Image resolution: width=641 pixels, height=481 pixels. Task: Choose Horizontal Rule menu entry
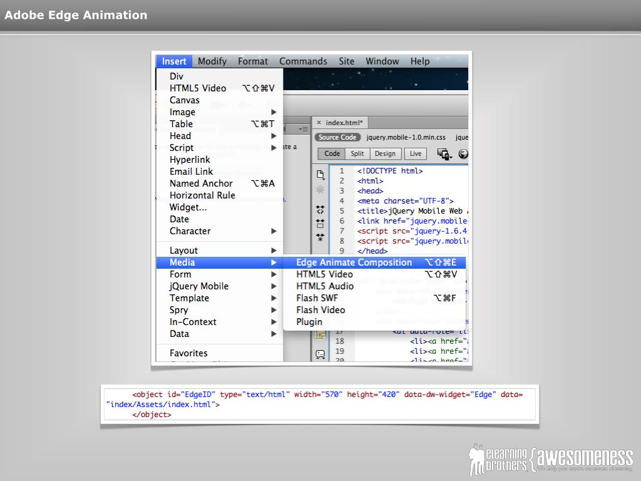coord(220,195)
